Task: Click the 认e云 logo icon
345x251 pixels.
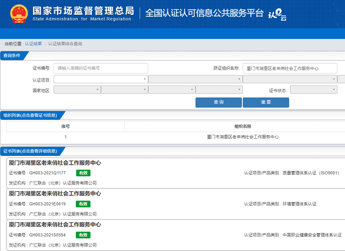Action: [277, 15]
